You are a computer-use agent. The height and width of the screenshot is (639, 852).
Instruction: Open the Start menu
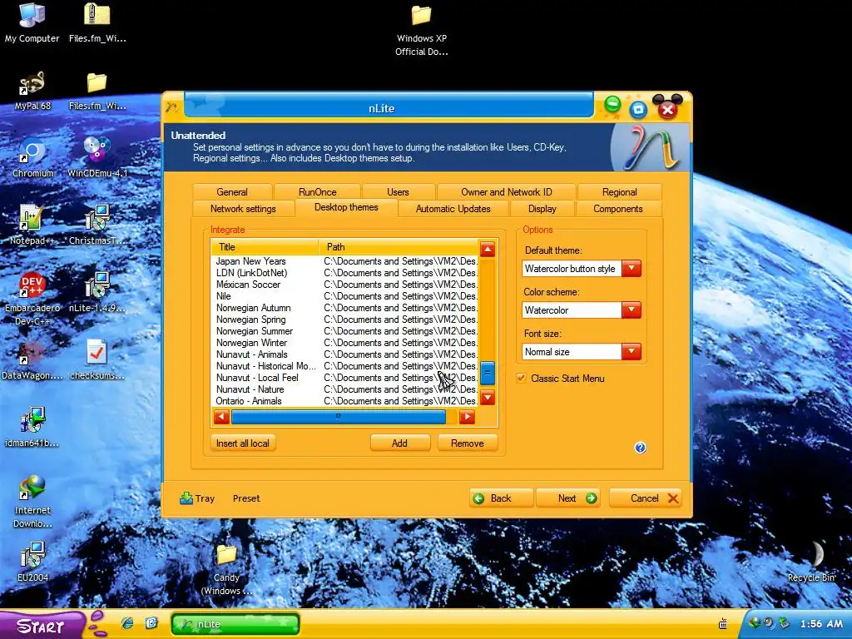tap(42, 625)
